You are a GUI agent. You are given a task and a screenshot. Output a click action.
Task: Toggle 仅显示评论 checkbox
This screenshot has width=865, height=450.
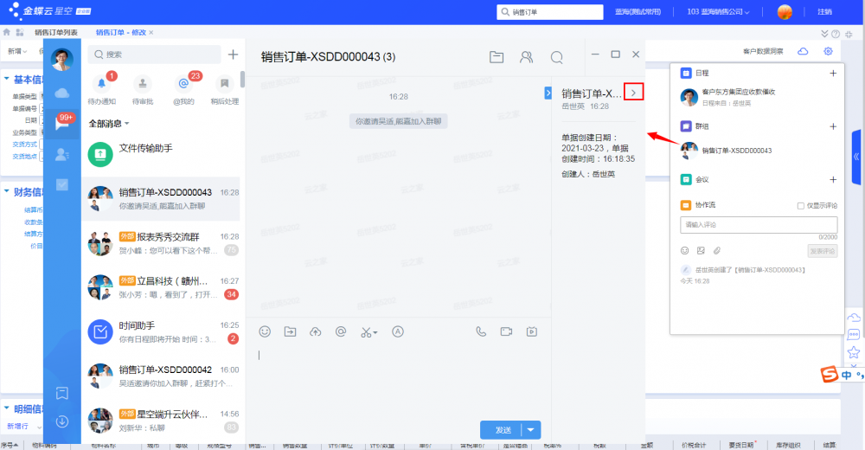(x=800, y=205)
